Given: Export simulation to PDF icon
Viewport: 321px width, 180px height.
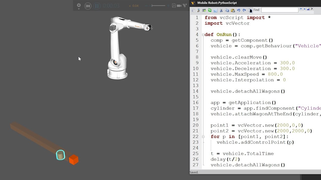Looking at the screenshot, I should (x=174, y=5).
